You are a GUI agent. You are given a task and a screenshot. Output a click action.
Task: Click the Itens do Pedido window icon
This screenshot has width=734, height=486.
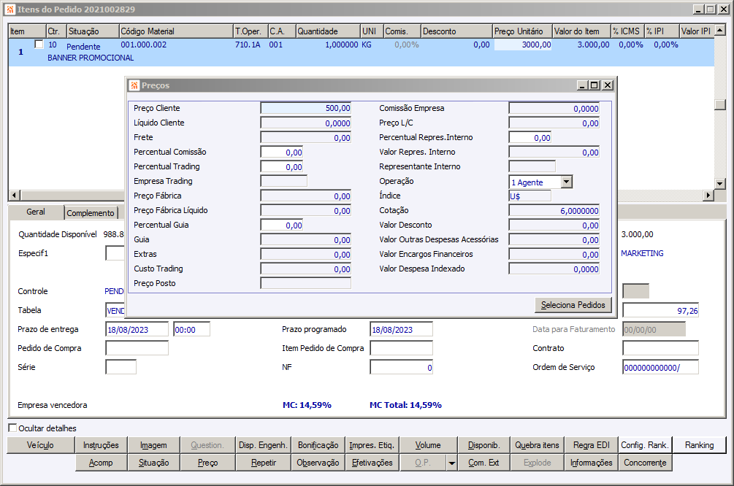tap(9, 9)
